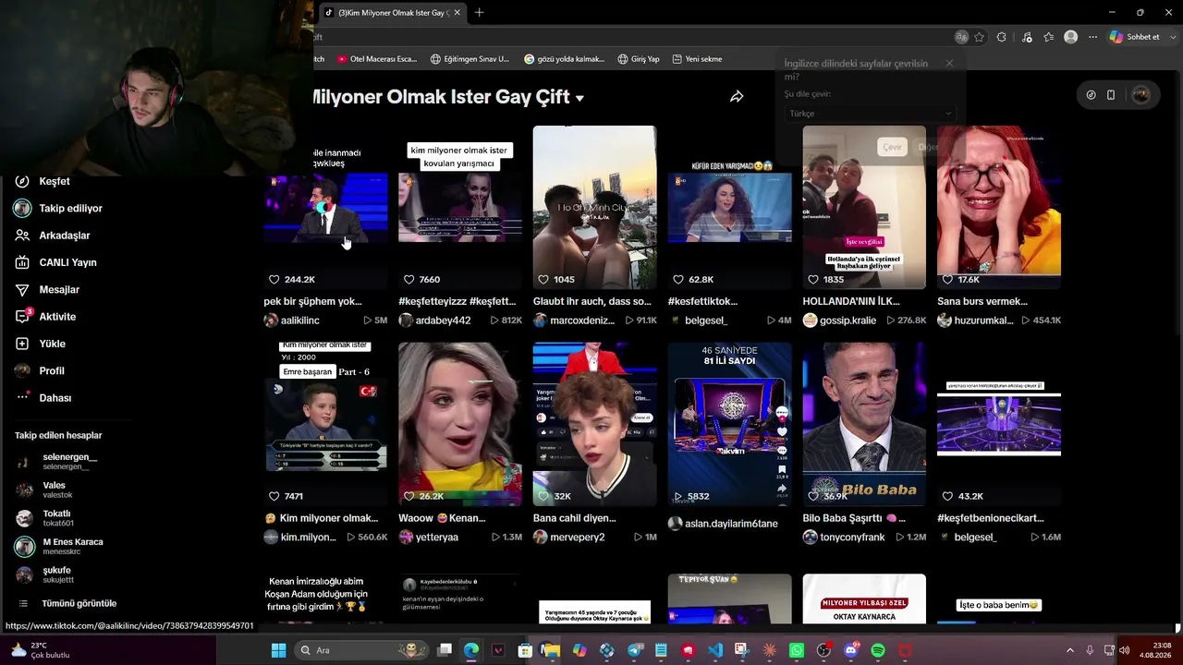
Task: Click Tümünü görüntüle under followed accounts
Action: point(67,603)
